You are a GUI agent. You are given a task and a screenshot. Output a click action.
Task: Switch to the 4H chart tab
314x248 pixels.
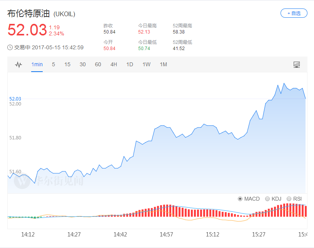coord(114,64)
